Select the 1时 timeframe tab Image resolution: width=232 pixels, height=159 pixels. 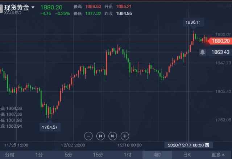128,155
